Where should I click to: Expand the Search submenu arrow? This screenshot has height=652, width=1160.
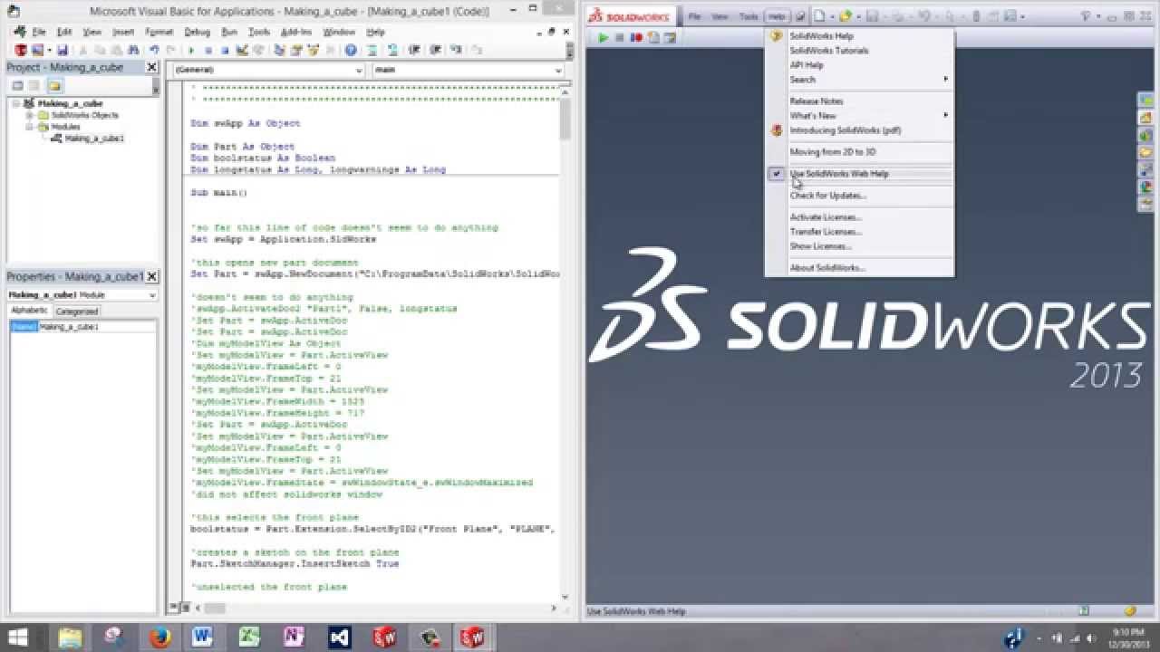pos(945,80)
